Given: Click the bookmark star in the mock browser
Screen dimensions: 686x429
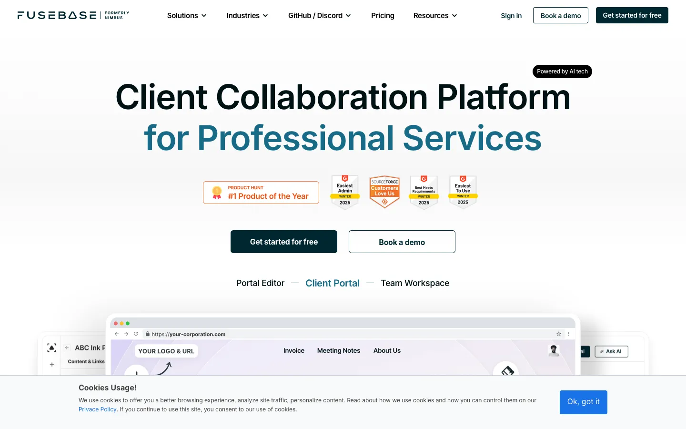Looking at the screenshot, I should pyautogui.click(x=559, y=334).
